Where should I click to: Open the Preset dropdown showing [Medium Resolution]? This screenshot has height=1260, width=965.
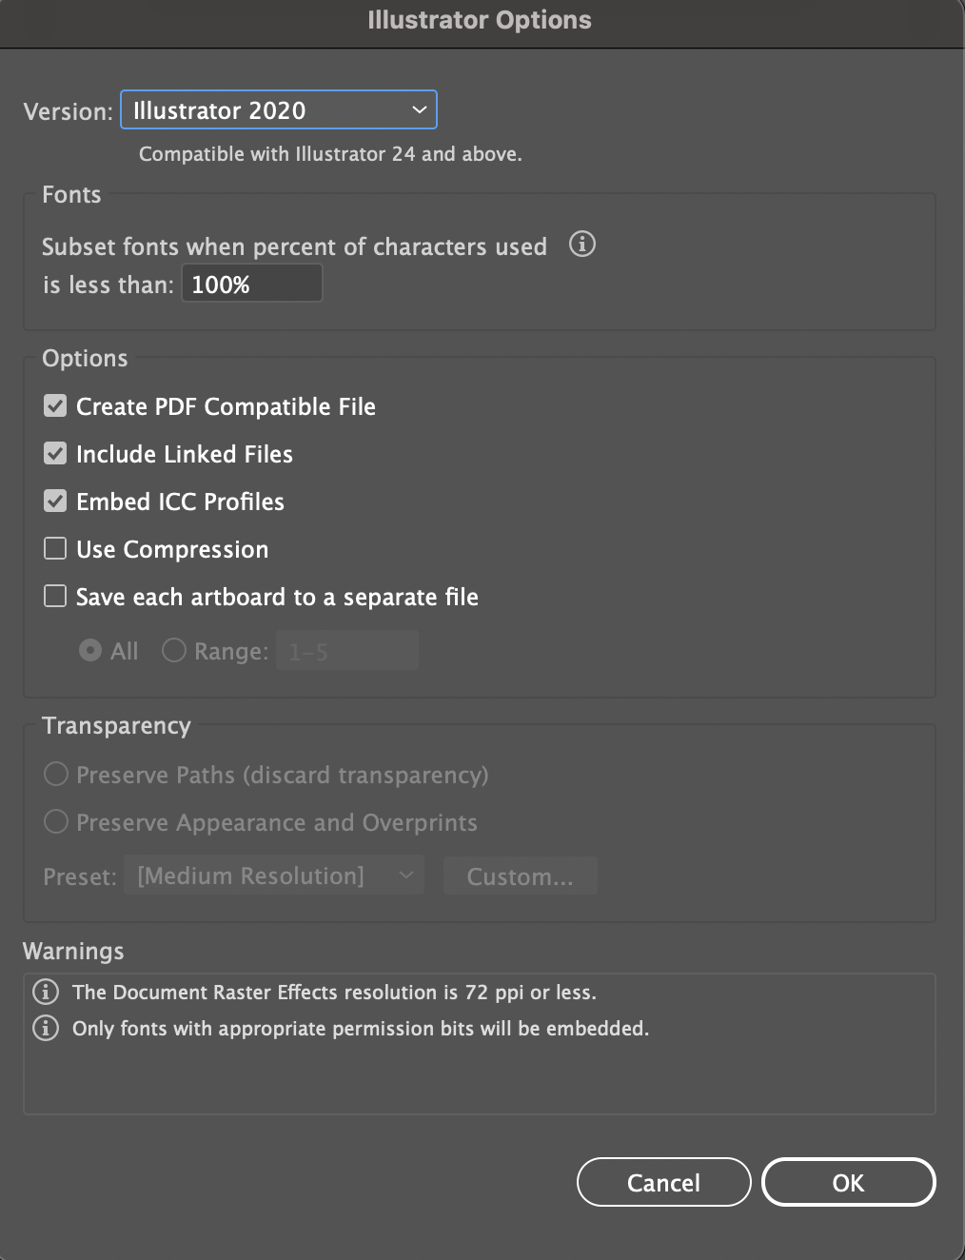click(x=273, y=876)
